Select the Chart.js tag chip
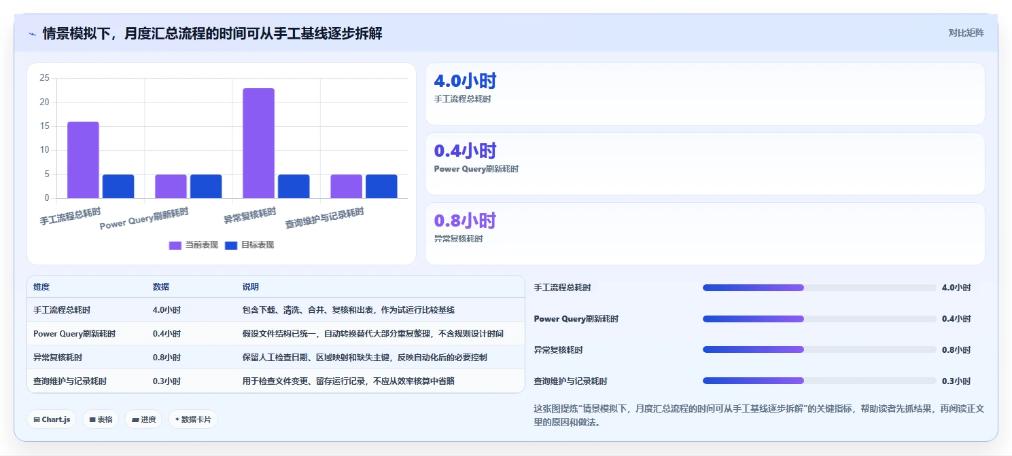 [x=52, y=419]
